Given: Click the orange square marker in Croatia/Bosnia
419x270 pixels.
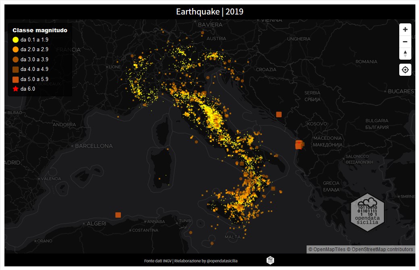Looking at the screenshot, I should coord(279,114).
